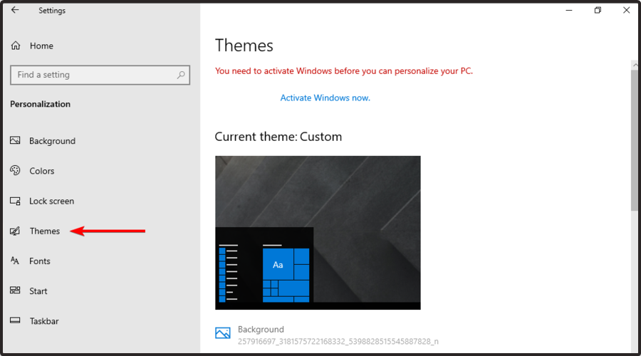Screen dimensions: 641x356
Task: Click the vertical scrollbar thumb
Action: [635, 140]
